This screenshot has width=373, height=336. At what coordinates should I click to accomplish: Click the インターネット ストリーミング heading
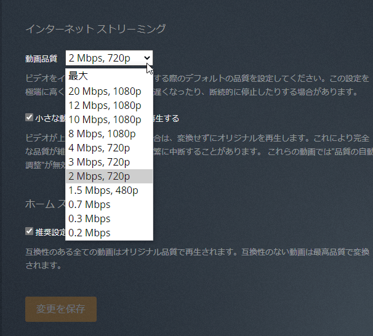click(x=95, y=29)
